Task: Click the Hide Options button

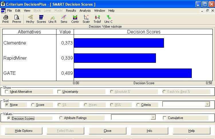Action: [24, 131]
